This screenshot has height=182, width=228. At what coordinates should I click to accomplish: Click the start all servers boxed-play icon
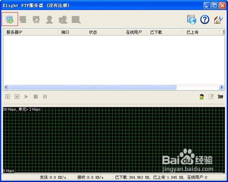pos(8,97)
